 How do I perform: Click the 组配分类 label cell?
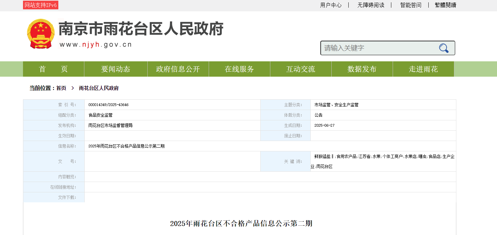coord(54,115)
